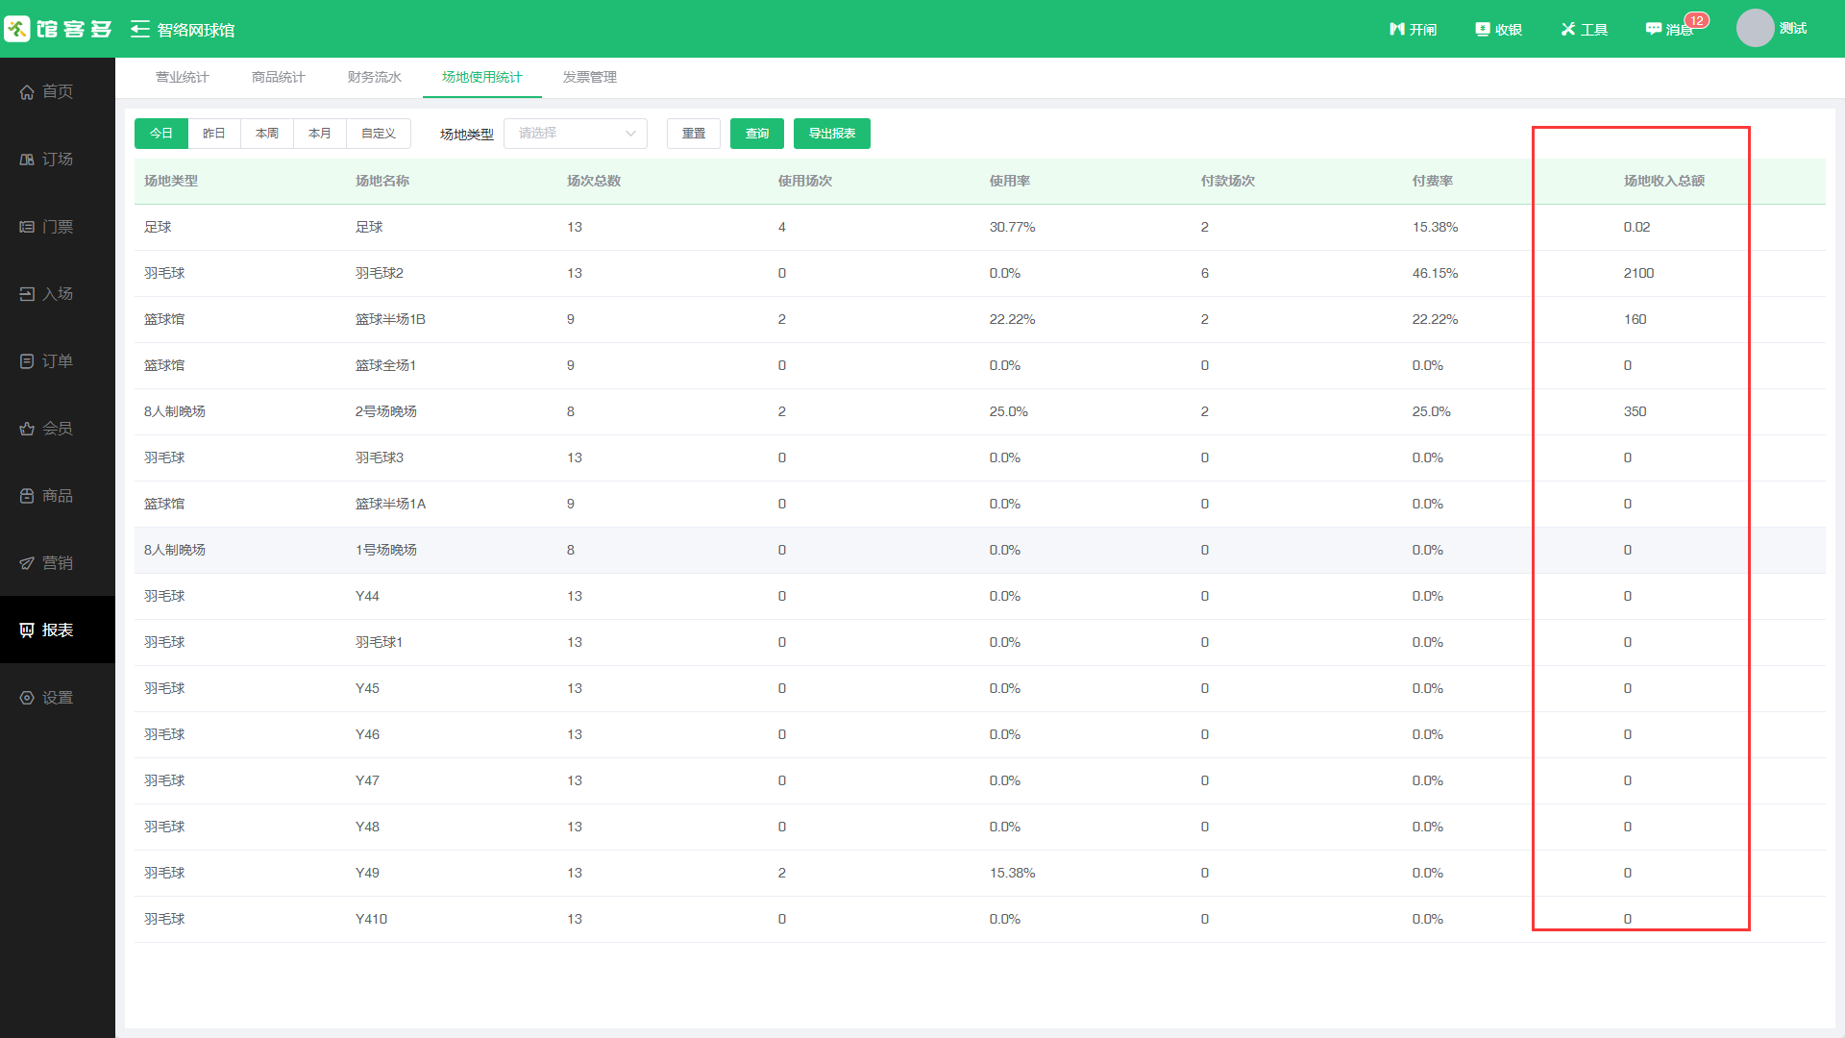Click the user avatar next to 测试

(x=1755, y=29)
